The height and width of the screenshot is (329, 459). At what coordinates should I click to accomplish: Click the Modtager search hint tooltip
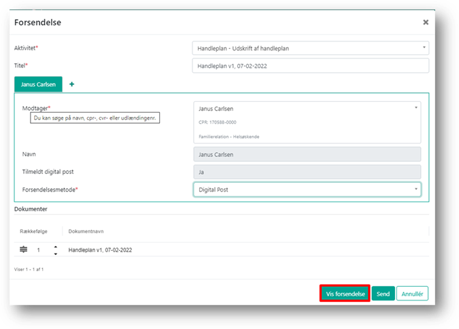tap(95, 118)
